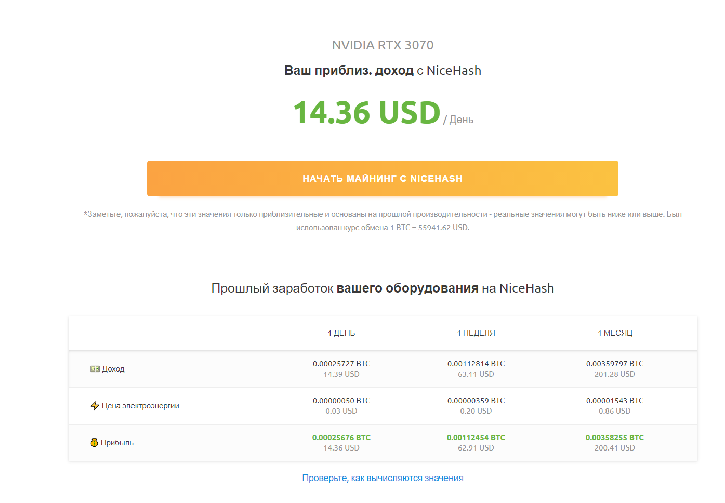Click the '0.86 USD' monthly electricity cost

[x=615, y=411]
